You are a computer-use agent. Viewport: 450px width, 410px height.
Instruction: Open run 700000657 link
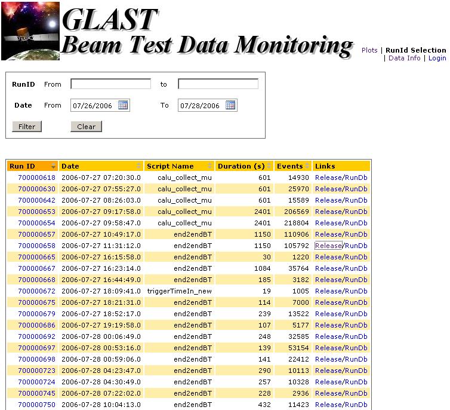pyautogui.click(x=37, y=234)
